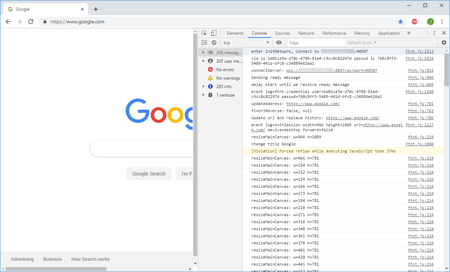Screen dimensions: 450x272
Task: Switch to the Sources tab
Action: [x=282, y=33]
